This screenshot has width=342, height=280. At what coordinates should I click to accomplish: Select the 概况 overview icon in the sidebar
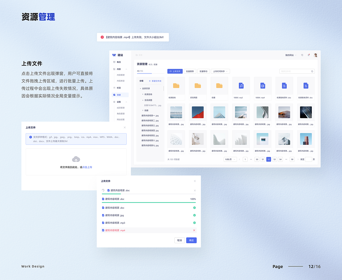(114, 62)
